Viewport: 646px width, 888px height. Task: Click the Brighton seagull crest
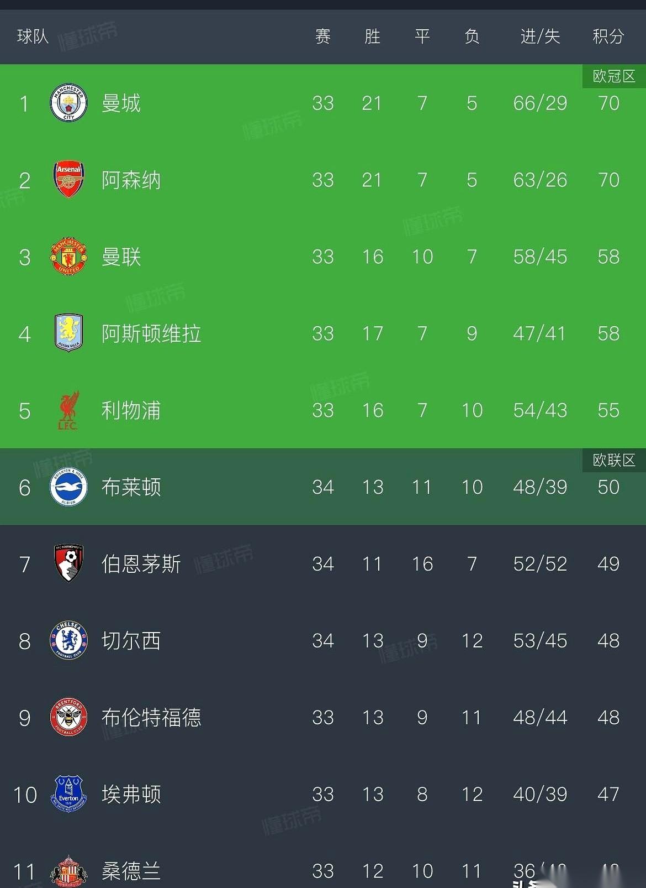click(x=67, y=487)
